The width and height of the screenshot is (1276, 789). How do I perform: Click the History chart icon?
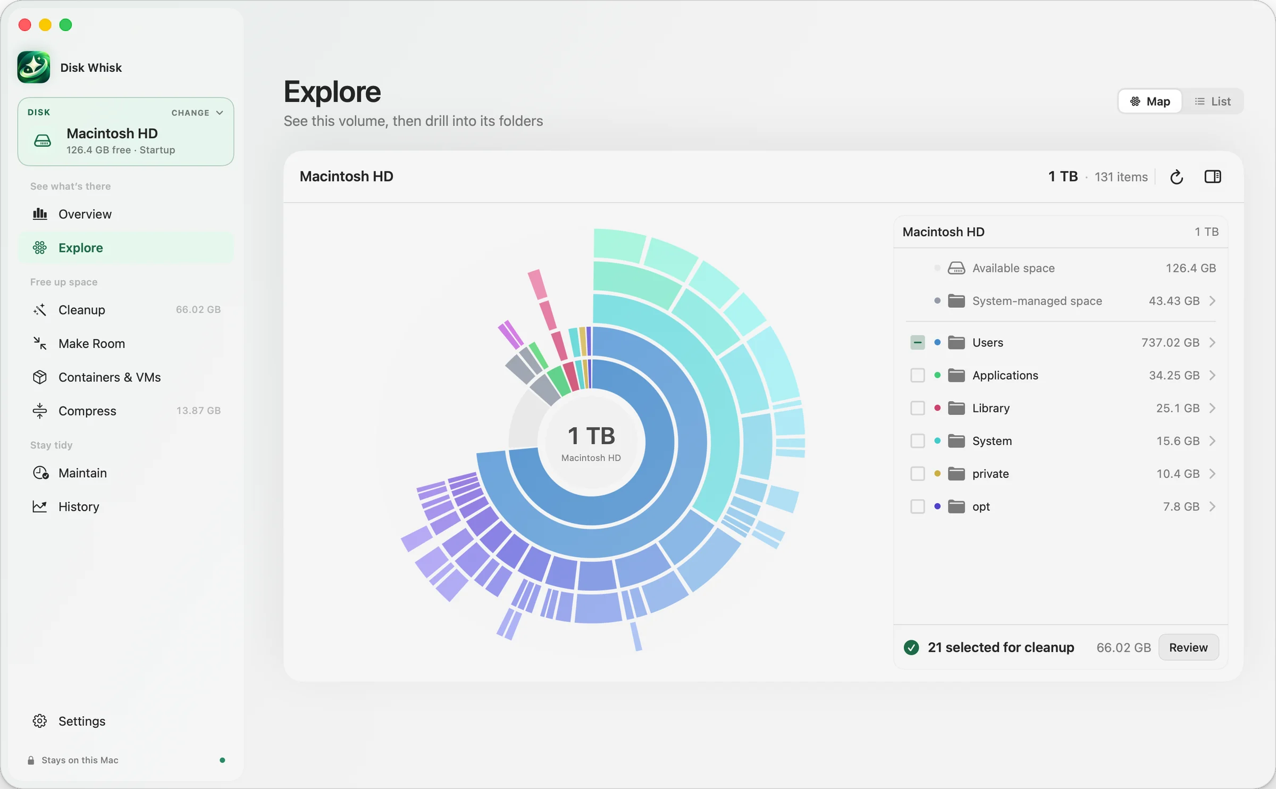coord(40,506)
